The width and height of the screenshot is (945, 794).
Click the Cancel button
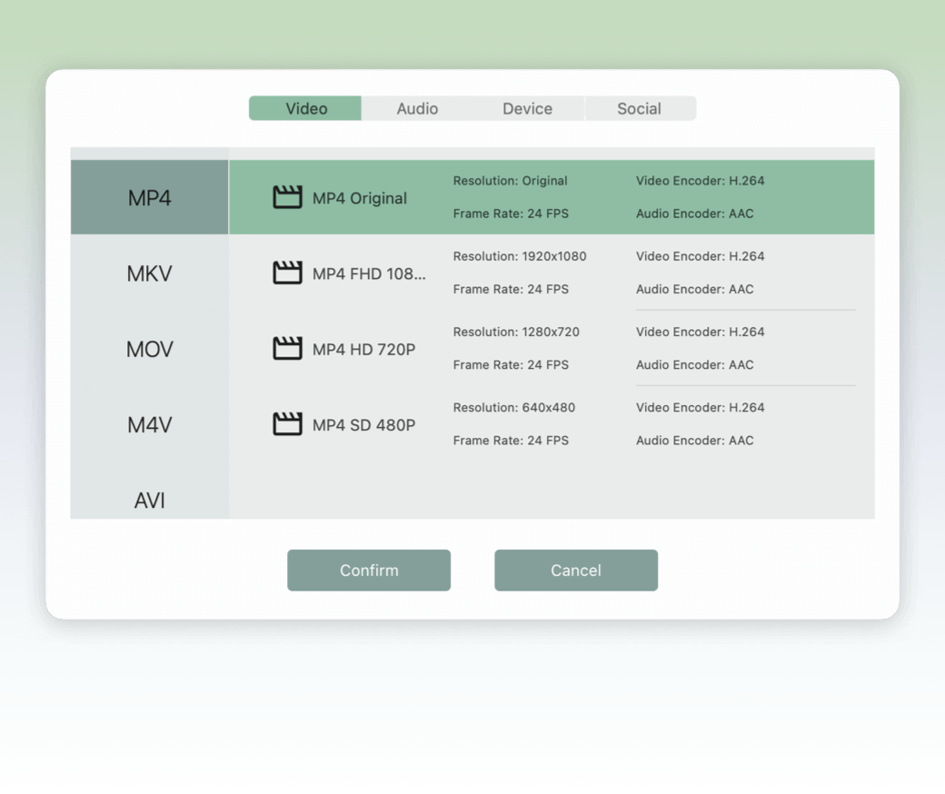(x=575, y=570)
